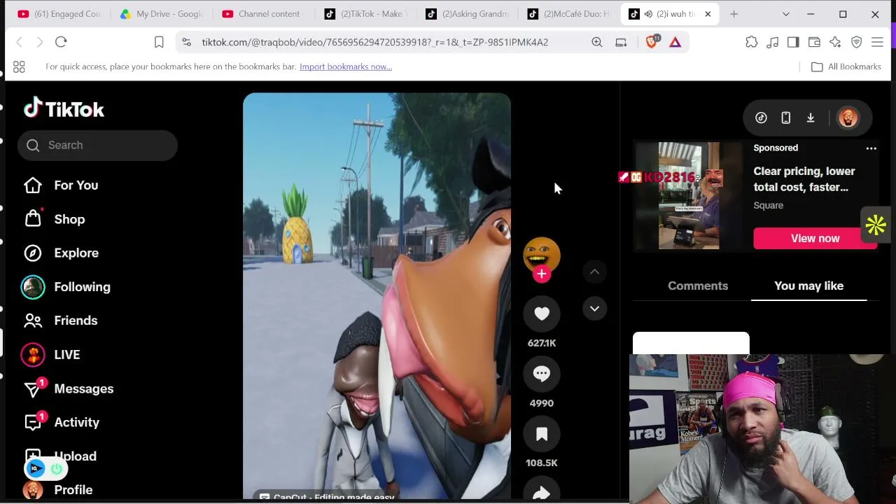Switch to the My Drive Google tab
Viewport: 896px width, 504px height.
(x=162, y=14)
